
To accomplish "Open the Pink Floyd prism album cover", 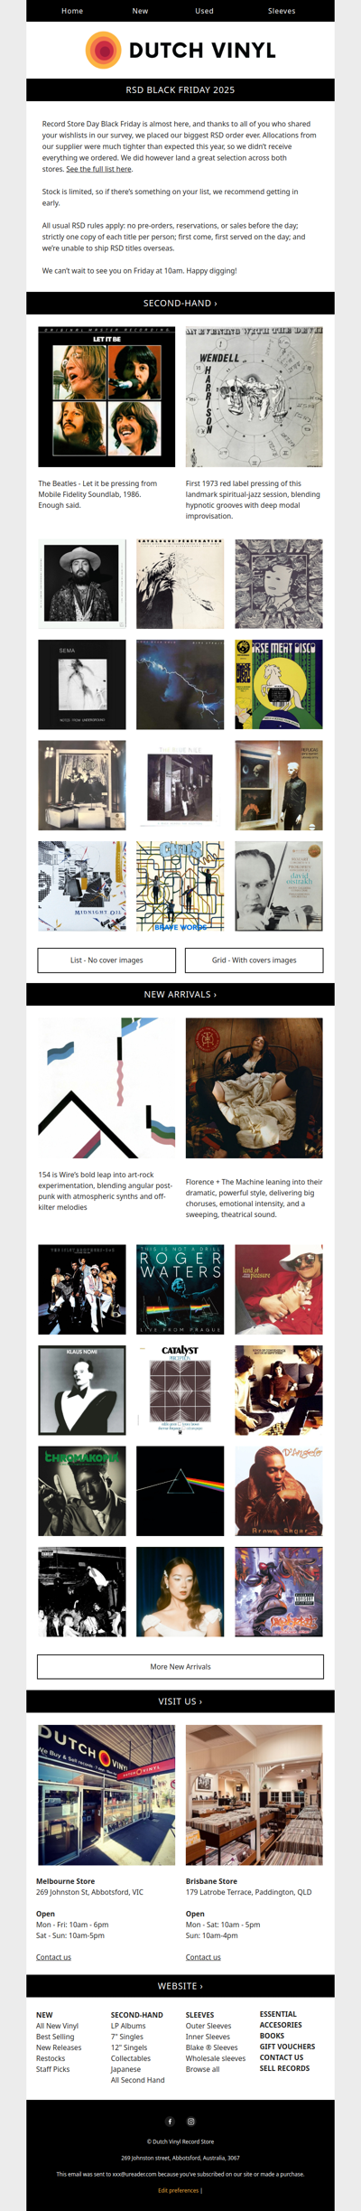I will click(x=180, y=1491).
